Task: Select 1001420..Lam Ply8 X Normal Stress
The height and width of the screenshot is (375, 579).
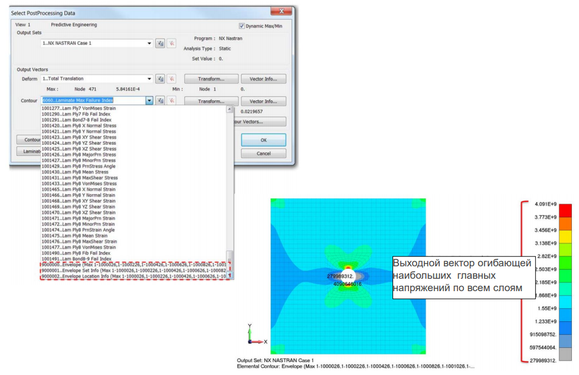Action: click(x=78, y=126)
